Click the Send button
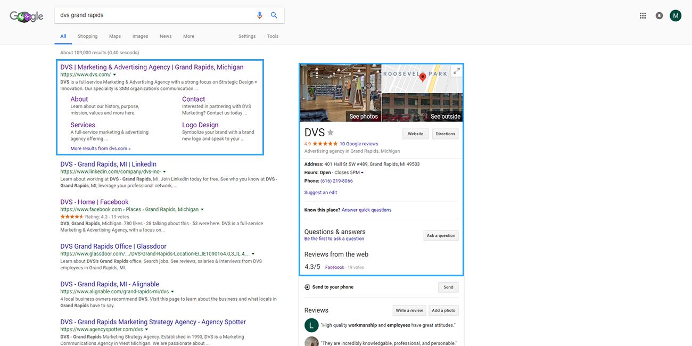Viewport: 692px width, 346px height. [449, 287]
